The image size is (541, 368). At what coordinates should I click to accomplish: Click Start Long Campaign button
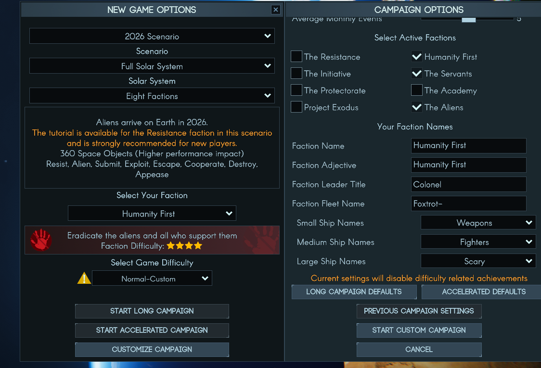coord(152,311)
